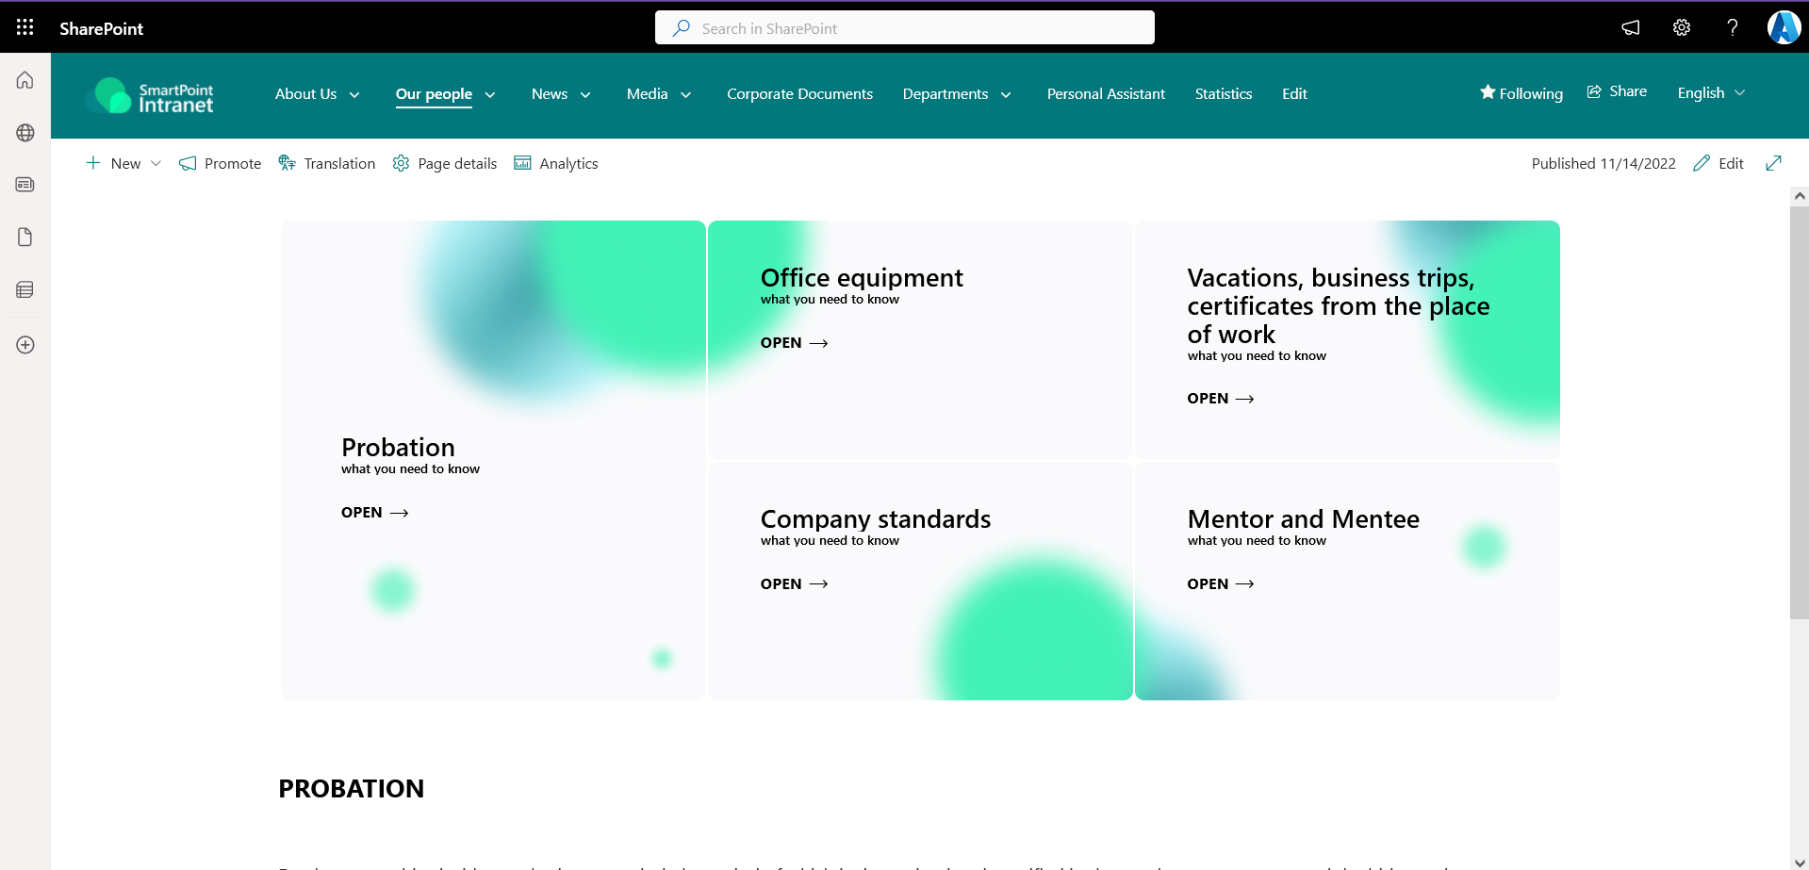The image size is (1809, 870).
Task: Open My lists icon in left sidebar
Action: click(x=25, y=289)
